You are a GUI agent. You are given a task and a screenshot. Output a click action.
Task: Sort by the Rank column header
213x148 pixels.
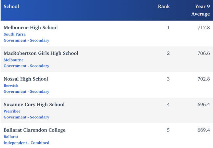click(164, 7)
